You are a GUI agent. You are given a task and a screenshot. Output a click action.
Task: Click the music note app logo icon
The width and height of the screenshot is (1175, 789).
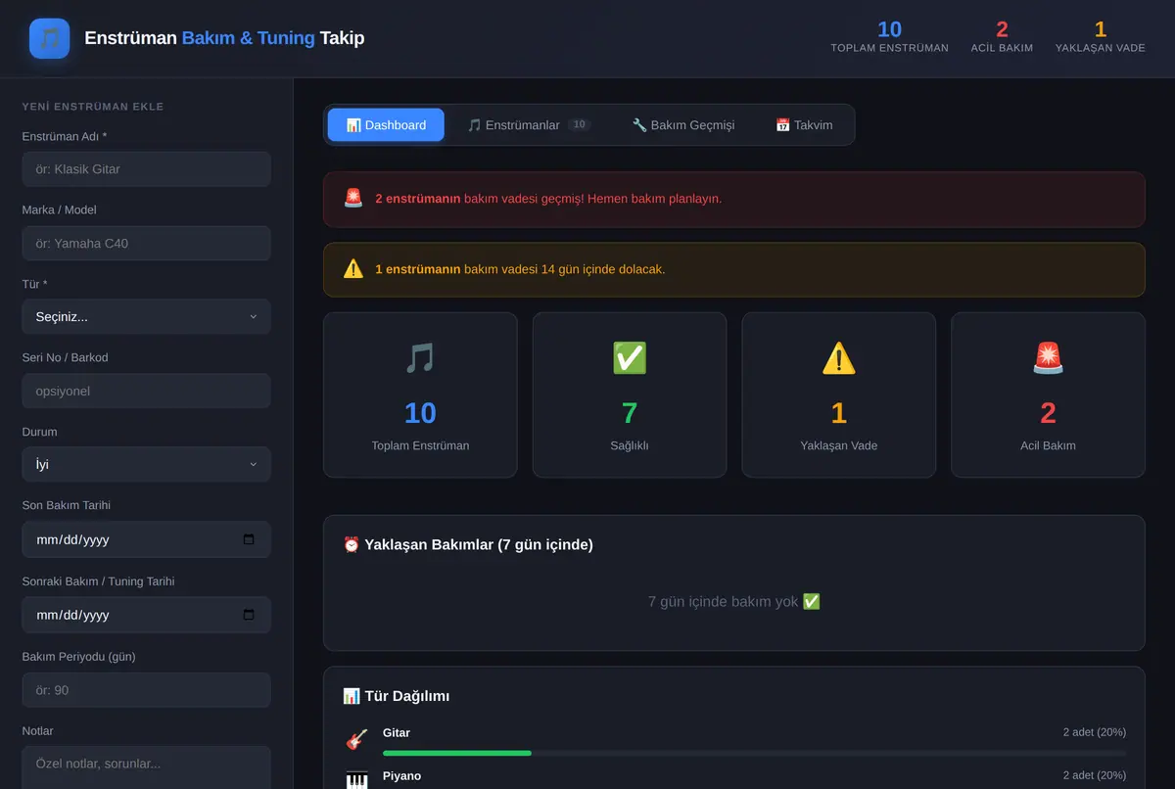coord(49,38)
